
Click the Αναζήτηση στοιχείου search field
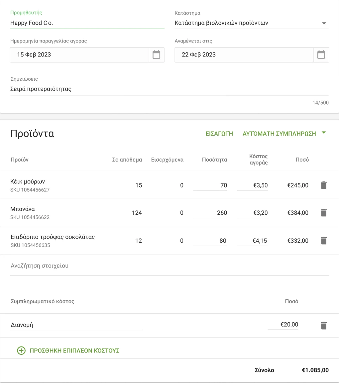tap(169, 266)
